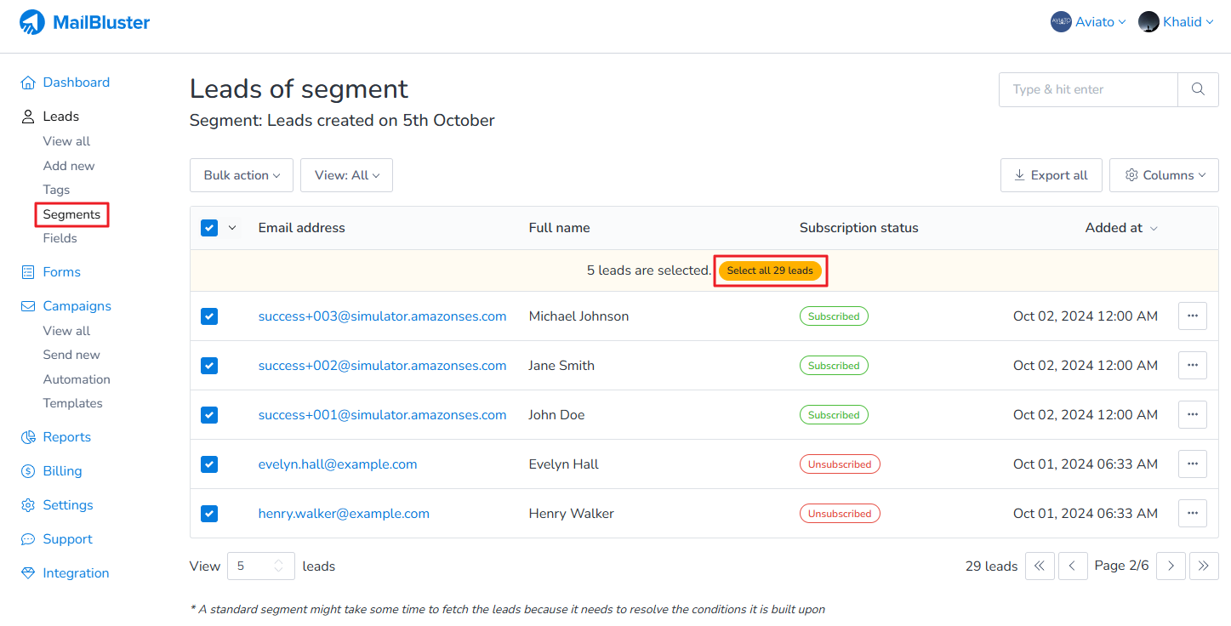1231x626 pixels.
Task: Focus the Type & hit enter search field
Action: point(1088,89)
